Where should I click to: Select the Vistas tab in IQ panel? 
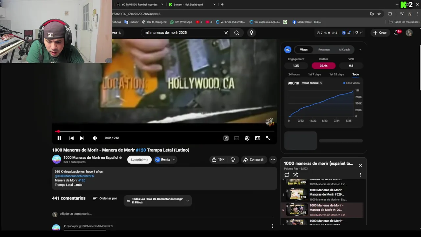pyautogui.click(x=304, y=50)
